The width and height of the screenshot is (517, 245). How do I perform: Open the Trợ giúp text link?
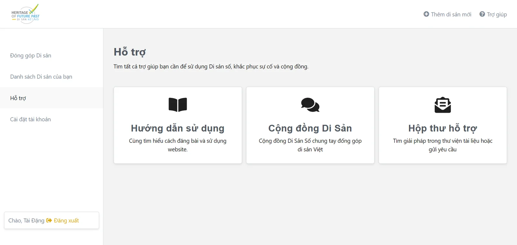(497, 15)
